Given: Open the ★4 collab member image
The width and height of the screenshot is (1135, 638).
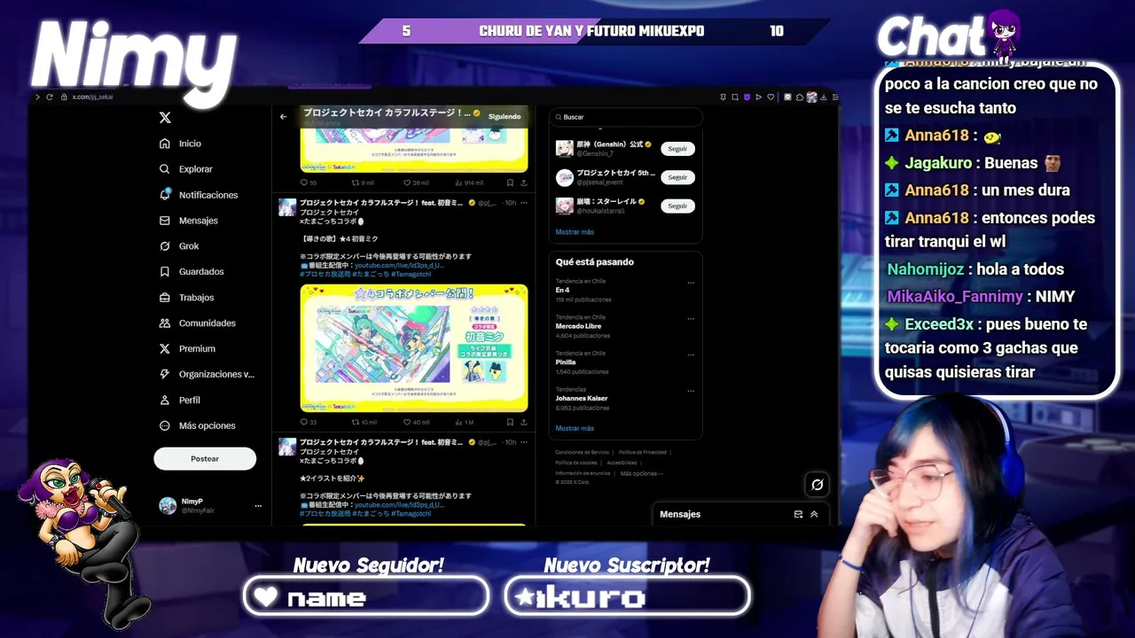Looking at the screenshot, I should (414, 348).
